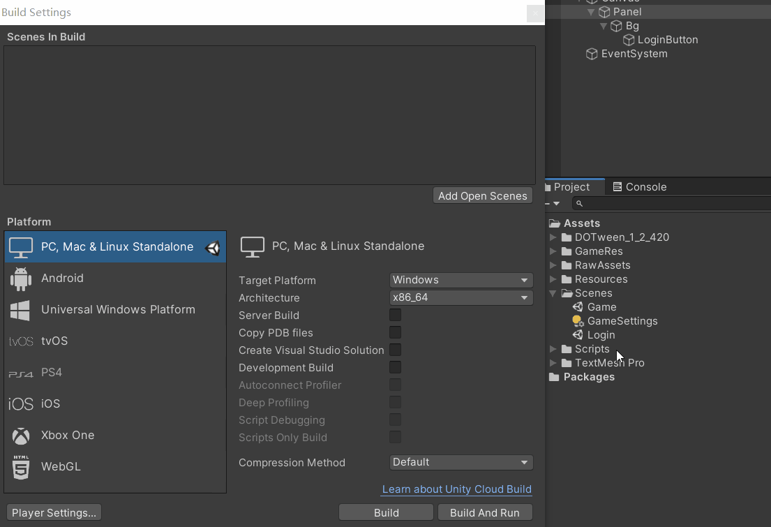Open Player Settings
The image size is (771, 527).
54,513
